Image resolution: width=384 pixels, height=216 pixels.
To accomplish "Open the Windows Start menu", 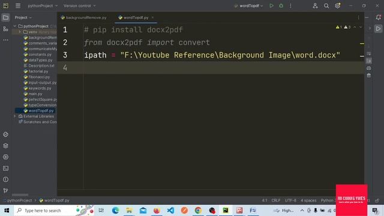I will (x=7, y=211).
